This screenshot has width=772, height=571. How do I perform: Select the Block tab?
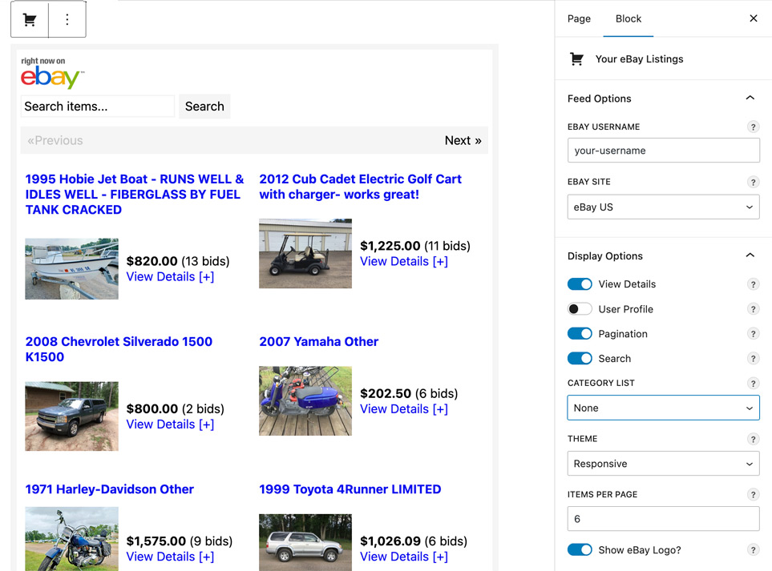point(628,18)
